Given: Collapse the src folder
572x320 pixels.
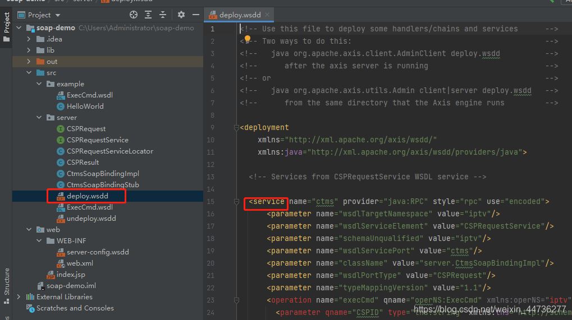Looking at the screenshot, I should pos(29,73).
